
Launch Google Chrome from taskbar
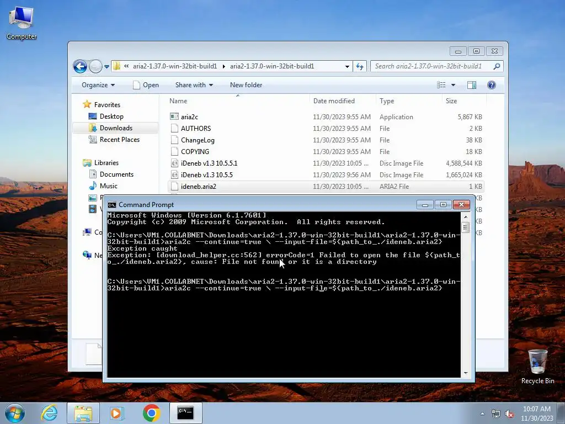click(x=151, y=413)
